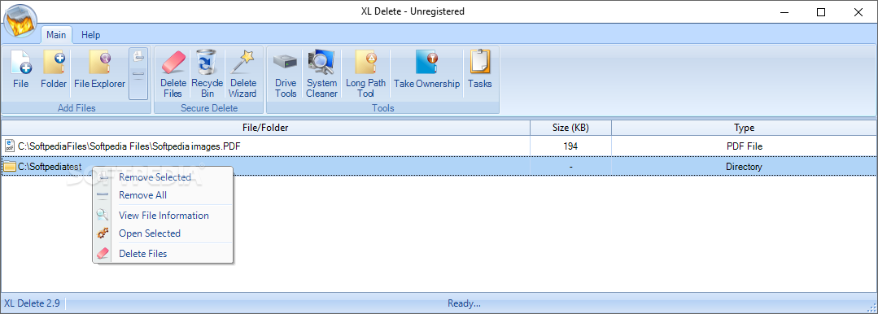Choose Delete Files in context menu

tap(163, 254)
